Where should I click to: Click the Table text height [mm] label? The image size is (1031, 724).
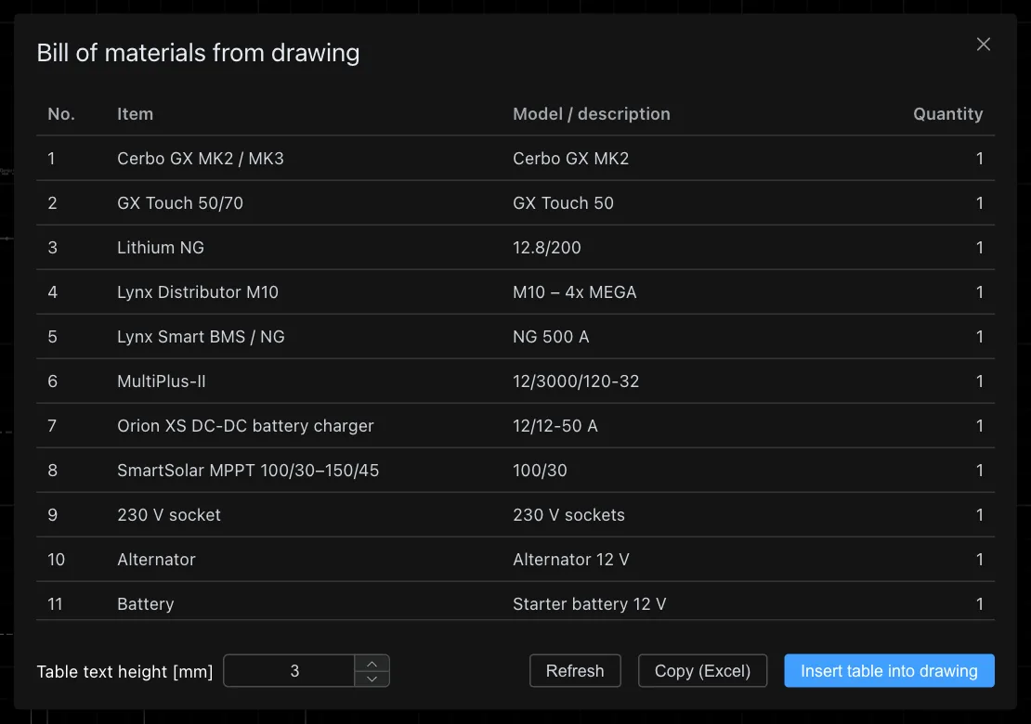[125, 671]
